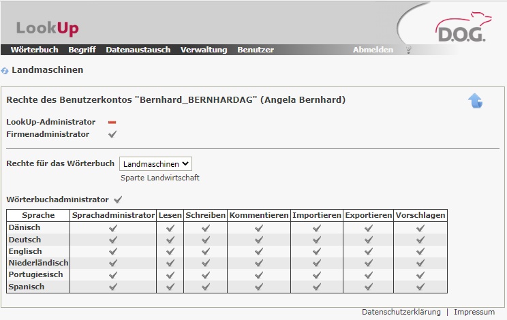
Task: Click the blue back arrow icon
Action: (475, 101)
